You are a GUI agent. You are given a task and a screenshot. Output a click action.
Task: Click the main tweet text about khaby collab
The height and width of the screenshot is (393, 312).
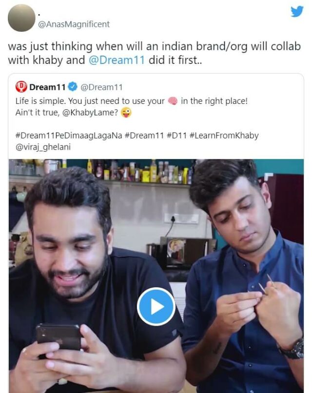[x=154, y=53]
